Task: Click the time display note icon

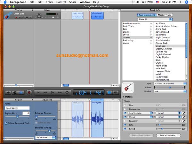Action: [76, 93]
